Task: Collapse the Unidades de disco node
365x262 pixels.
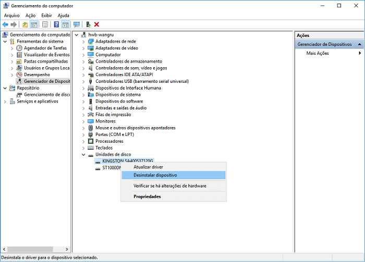Action: click(x=83, y=155)
